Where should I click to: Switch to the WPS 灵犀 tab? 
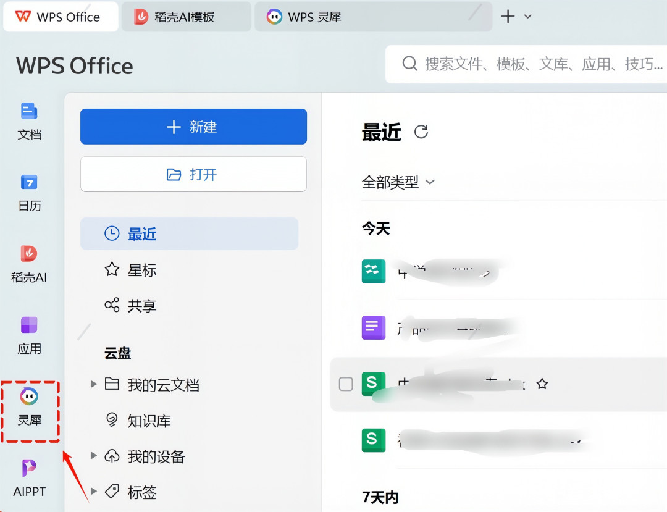[373, 17]
